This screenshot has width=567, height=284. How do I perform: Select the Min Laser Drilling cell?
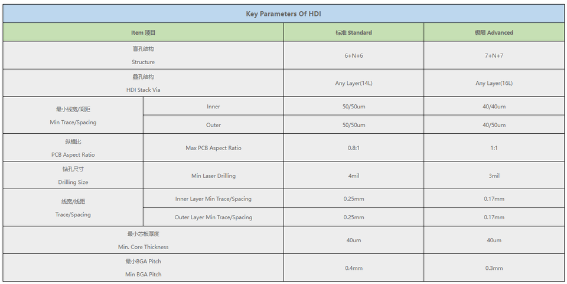coord(213,176)
